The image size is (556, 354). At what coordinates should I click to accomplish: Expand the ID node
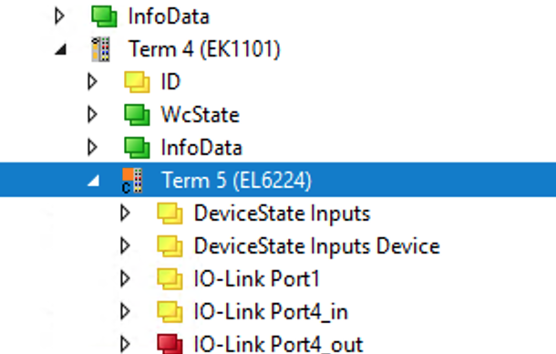92,82
